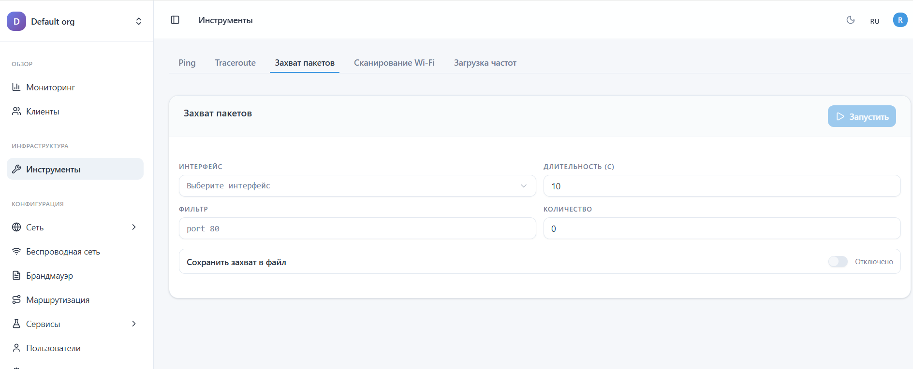Click the Пользователи person icon
This screenshot has height=369, width=913.
point(16,348)
